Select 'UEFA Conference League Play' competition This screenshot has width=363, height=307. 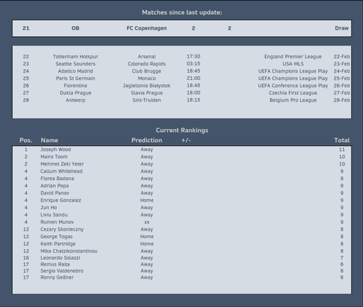point(293,86)
